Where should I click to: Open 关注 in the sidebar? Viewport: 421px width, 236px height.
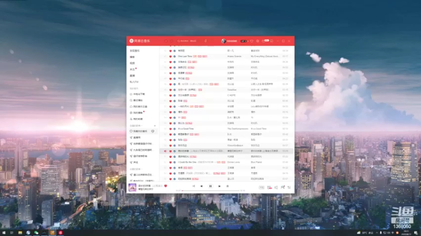[x=132, y=69]
